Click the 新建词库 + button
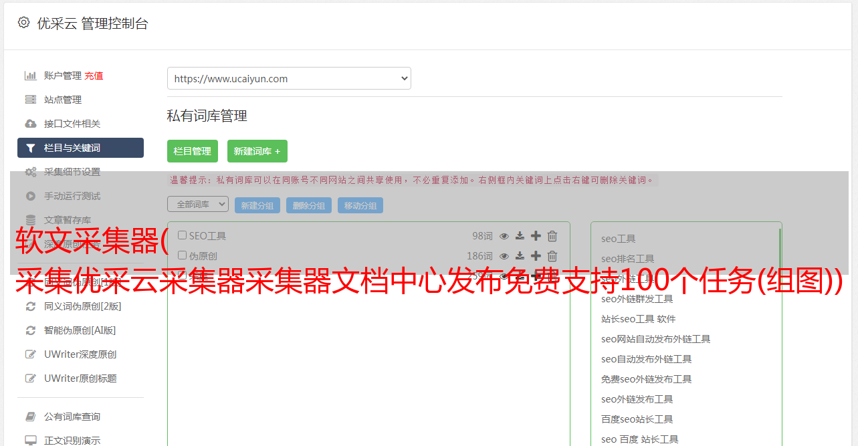The width and height of the screenshot is (858, 446). tap(257, 151)
